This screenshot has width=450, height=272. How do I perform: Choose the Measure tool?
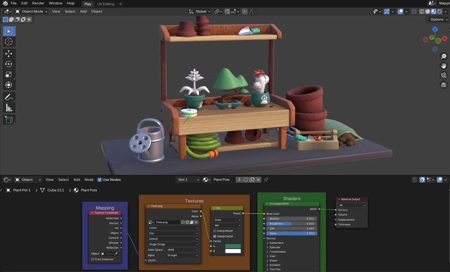[9, 108]
